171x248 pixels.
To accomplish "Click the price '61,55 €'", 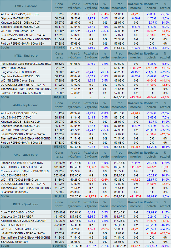I will point(119,68).
